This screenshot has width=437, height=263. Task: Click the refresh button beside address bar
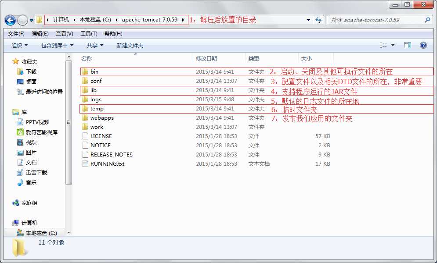click(x=318, y=20)
